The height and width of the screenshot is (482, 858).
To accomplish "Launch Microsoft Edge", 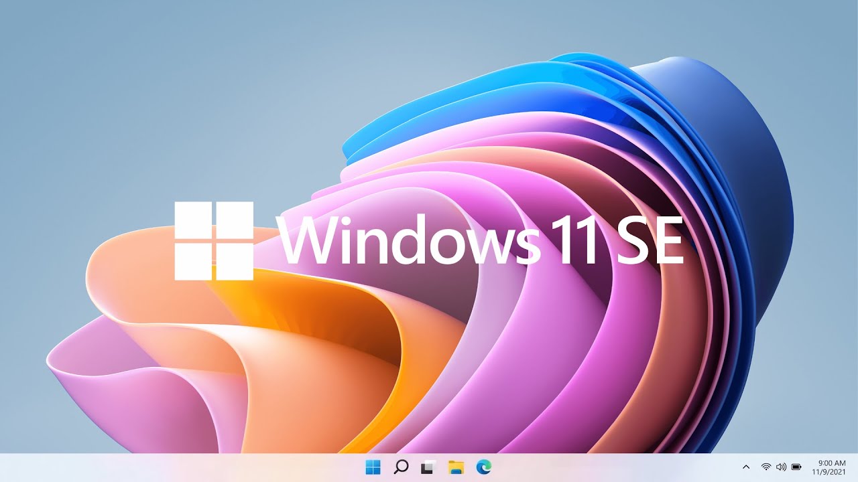I will click(482, 468).
